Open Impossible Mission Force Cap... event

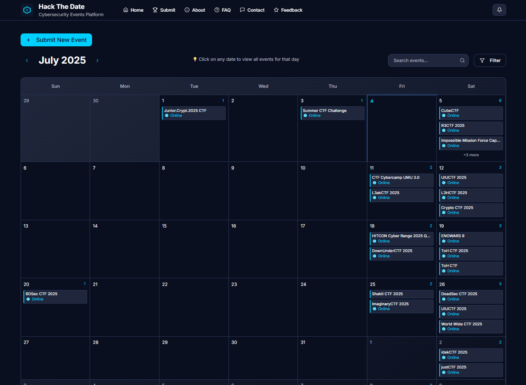tap(471, 143)
